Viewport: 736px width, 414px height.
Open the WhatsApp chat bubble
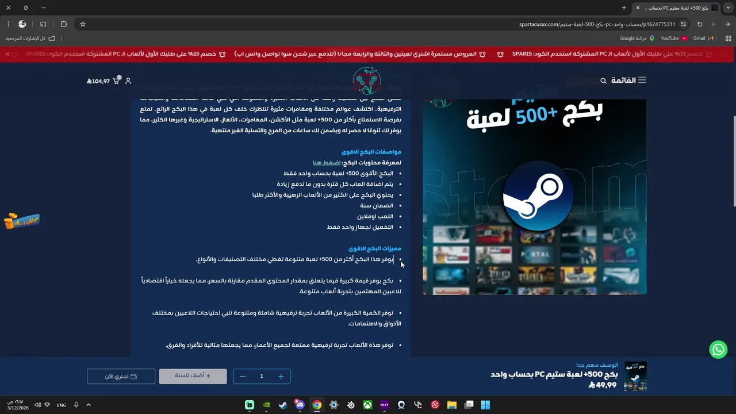718,349
